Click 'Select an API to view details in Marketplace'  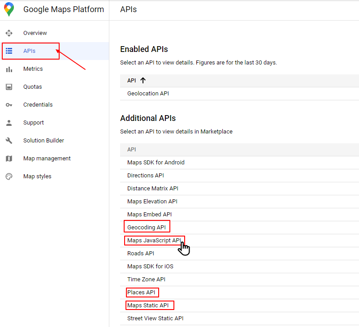(x=176, y=132)
